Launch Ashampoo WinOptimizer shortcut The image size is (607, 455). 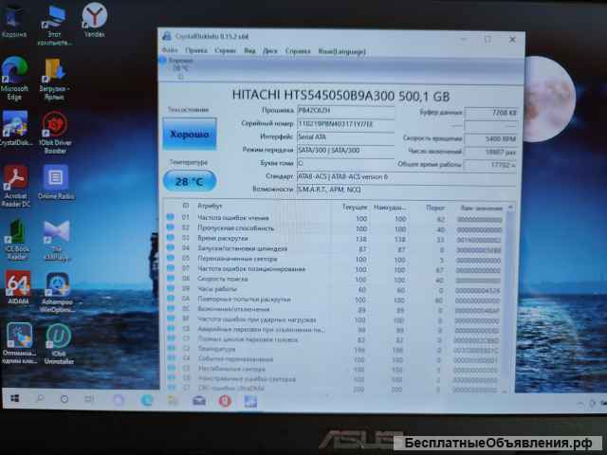[x=57, y=292]
